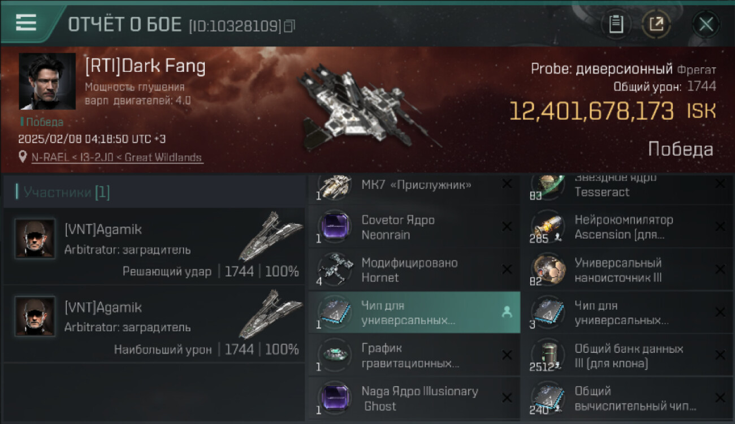The image size is (735, 424).
Task: Click the Covetor Ядро Neonrain item icon
Action: tap(335, 227)
